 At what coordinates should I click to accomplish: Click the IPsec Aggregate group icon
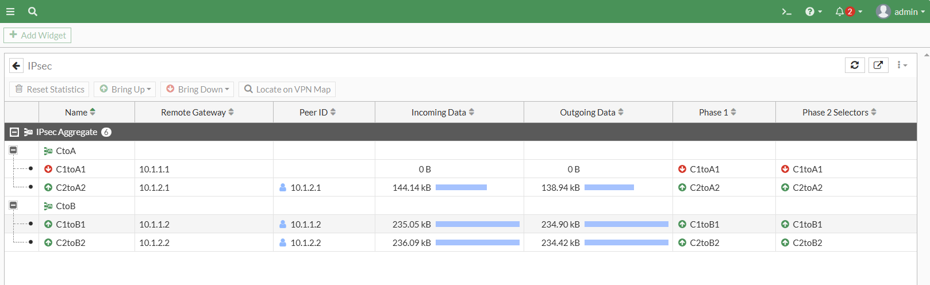click(x=28, y=132)
